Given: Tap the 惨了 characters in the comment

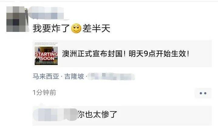Looking at the screenshot, I should (109, 115).
